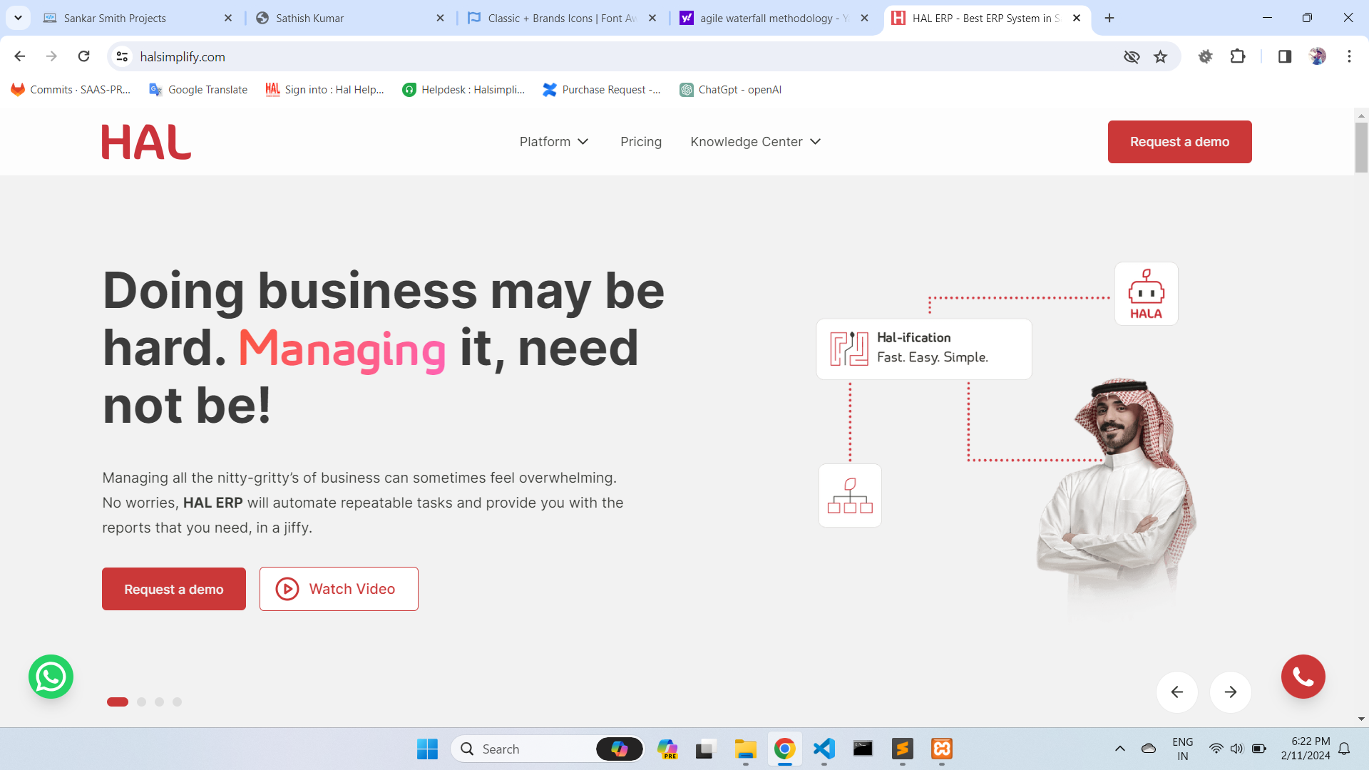Click the browser back arrow

pos(20,56)
